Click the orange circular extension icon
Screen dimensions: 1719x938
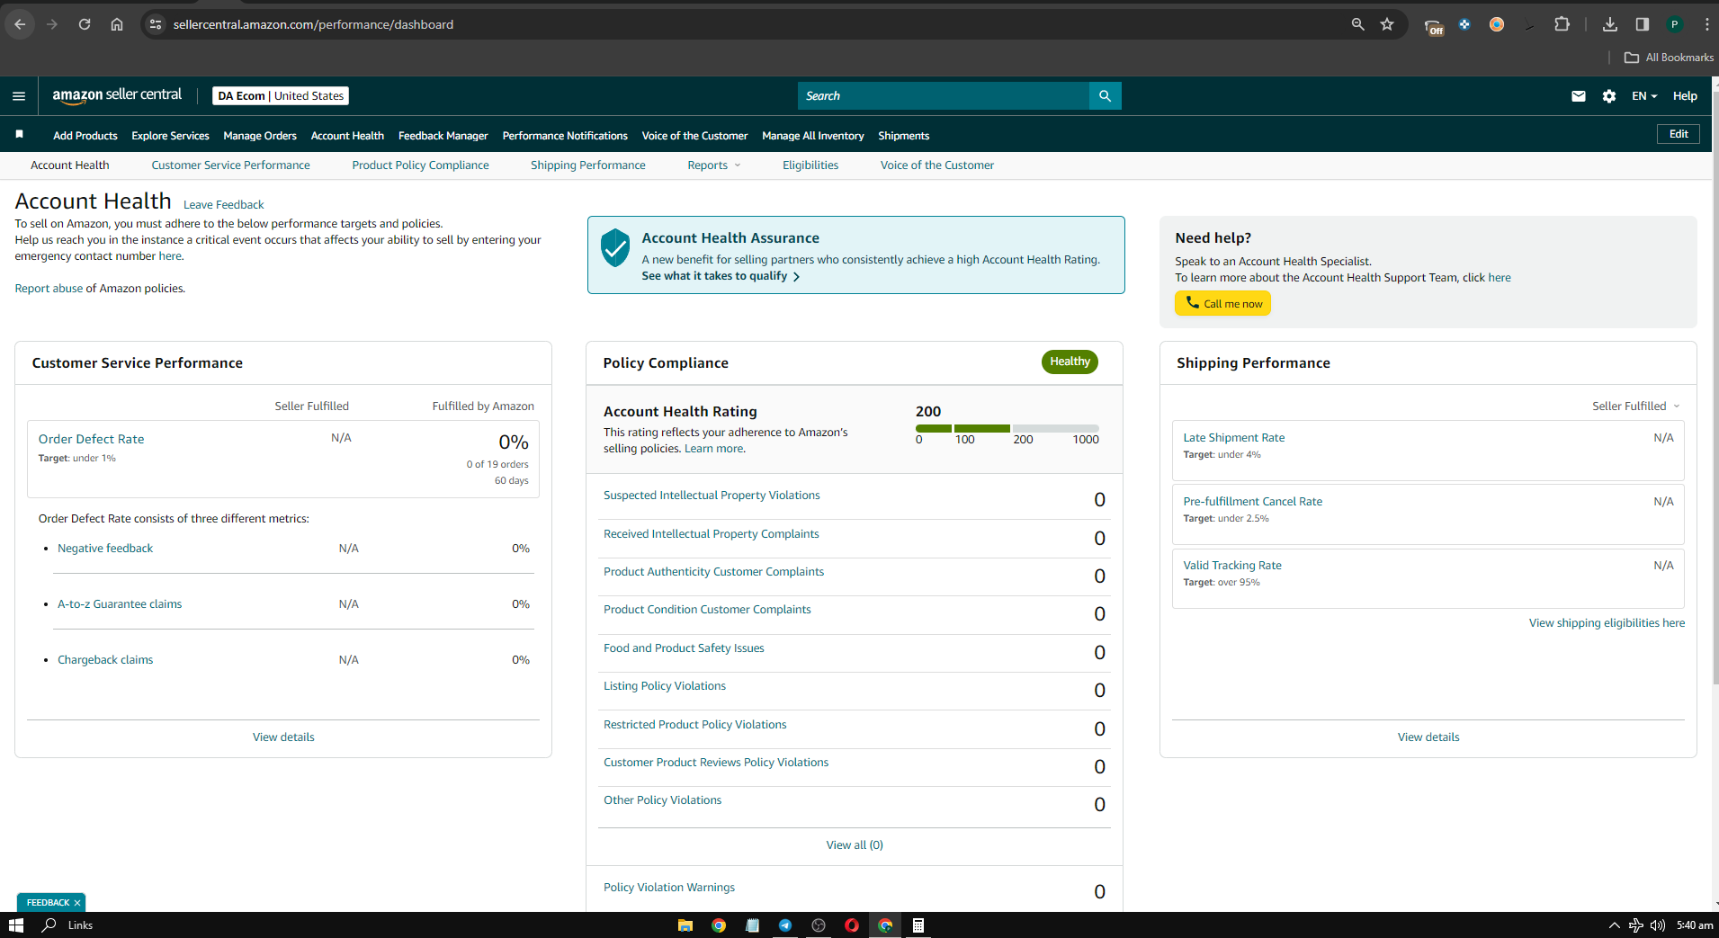pyautogui.click(x=1497, y=24)
